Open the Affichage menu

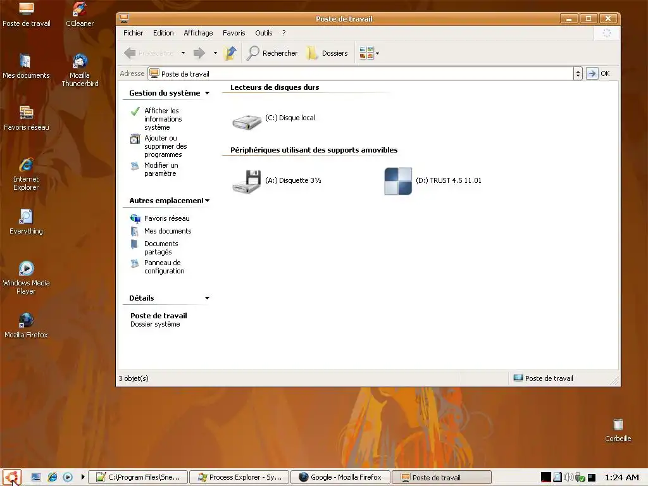click(x=198, y=33)
